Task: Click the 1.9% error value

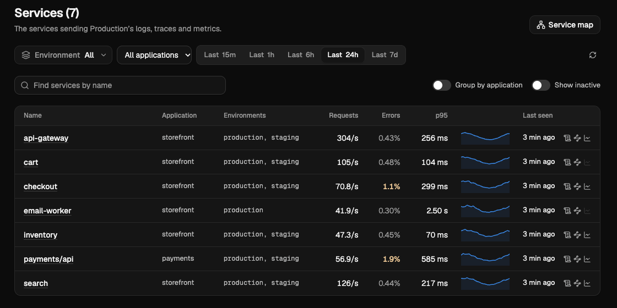Action: [392, 259]
